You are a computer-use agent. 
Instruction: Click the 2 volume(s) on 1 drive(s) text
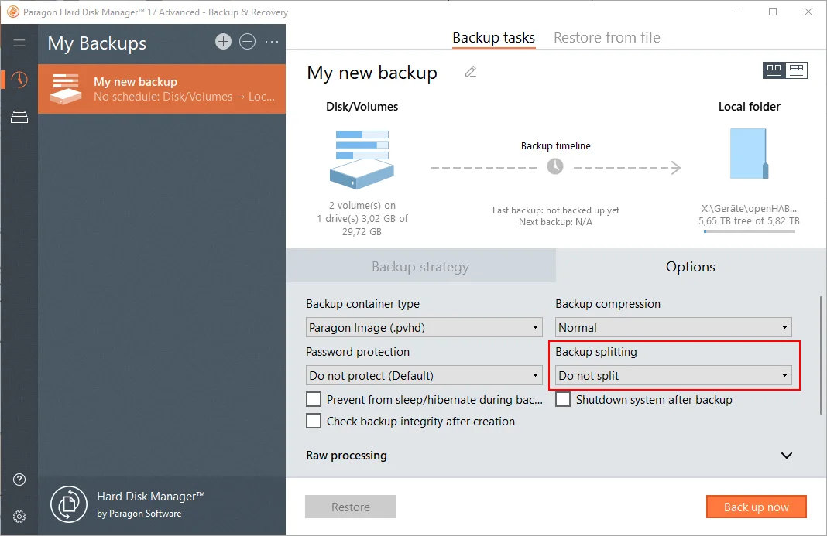(362, 218)
